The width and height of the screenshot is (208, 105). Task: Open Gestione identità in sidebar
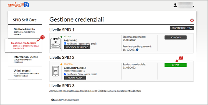[25, 31]
